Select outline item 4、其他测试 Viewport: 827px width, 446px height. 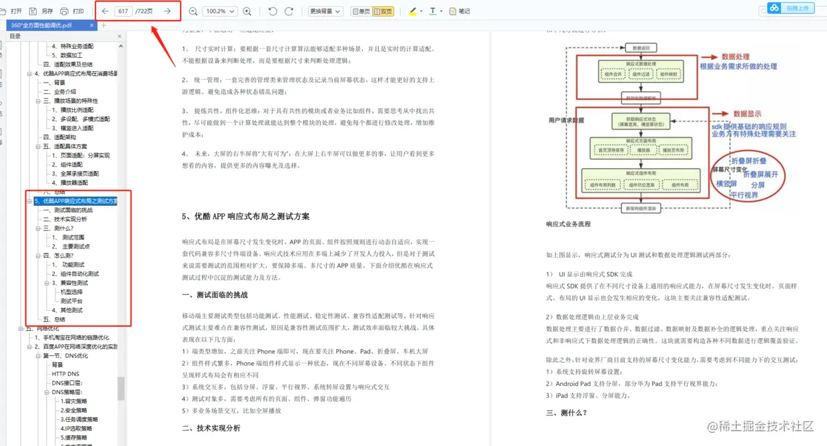point(67,310)
